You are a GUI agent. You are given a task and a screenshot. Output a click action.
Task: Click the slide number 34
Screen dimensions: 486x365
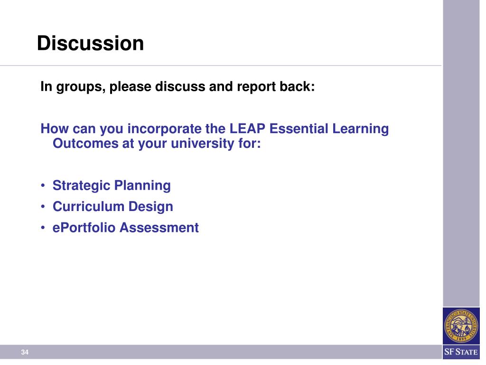(25, 353)
